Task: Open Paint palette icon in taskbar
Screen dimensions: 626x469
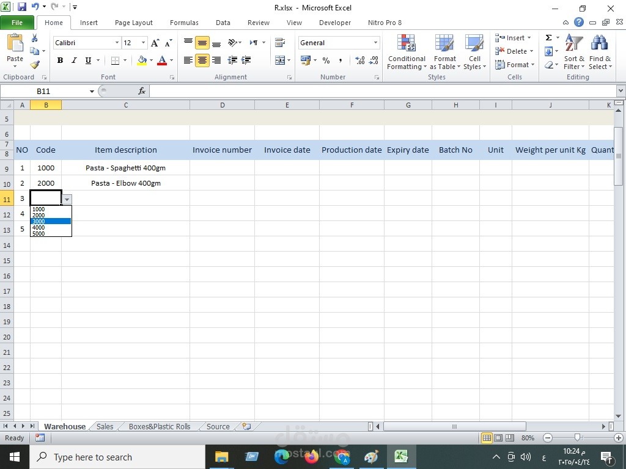Action: tap(371, 457)
